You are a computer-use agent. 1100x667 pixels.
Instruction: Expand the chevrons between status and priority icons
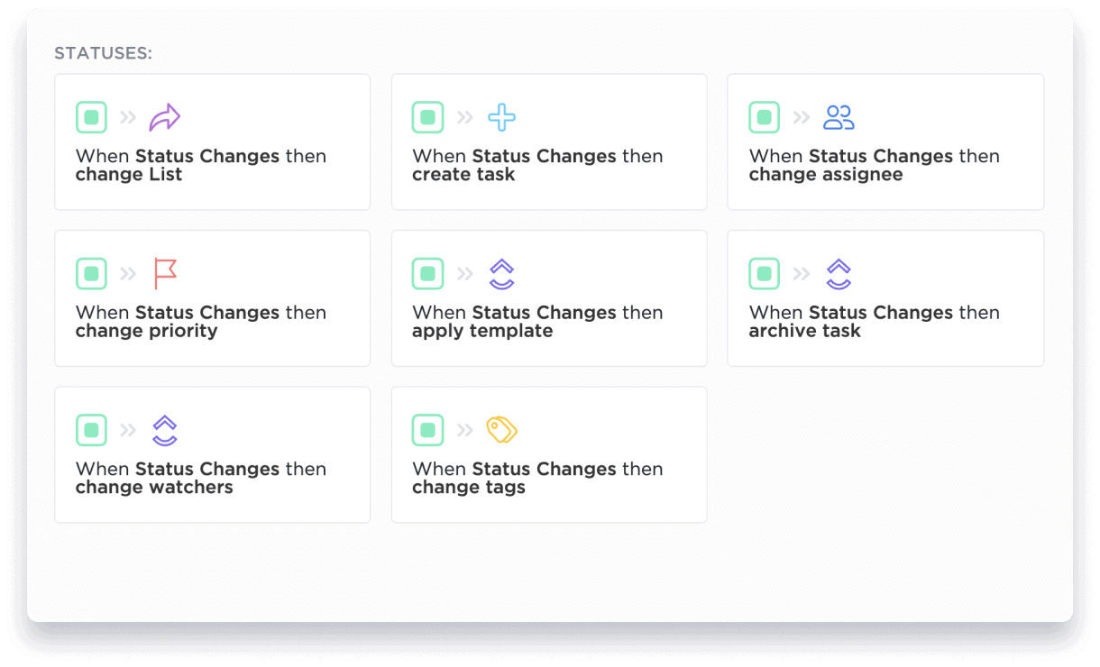127,273
